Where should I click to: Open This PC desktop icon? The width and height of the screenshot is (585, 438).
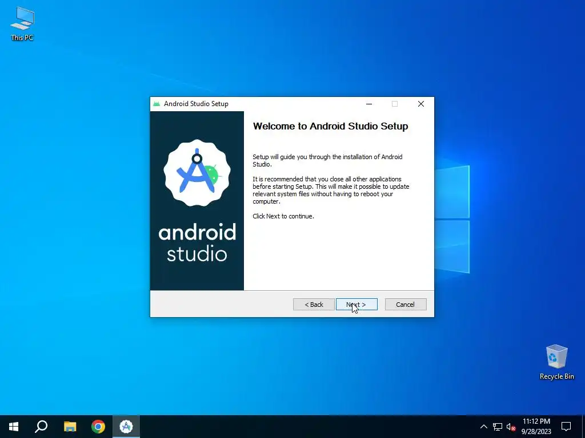22,24
